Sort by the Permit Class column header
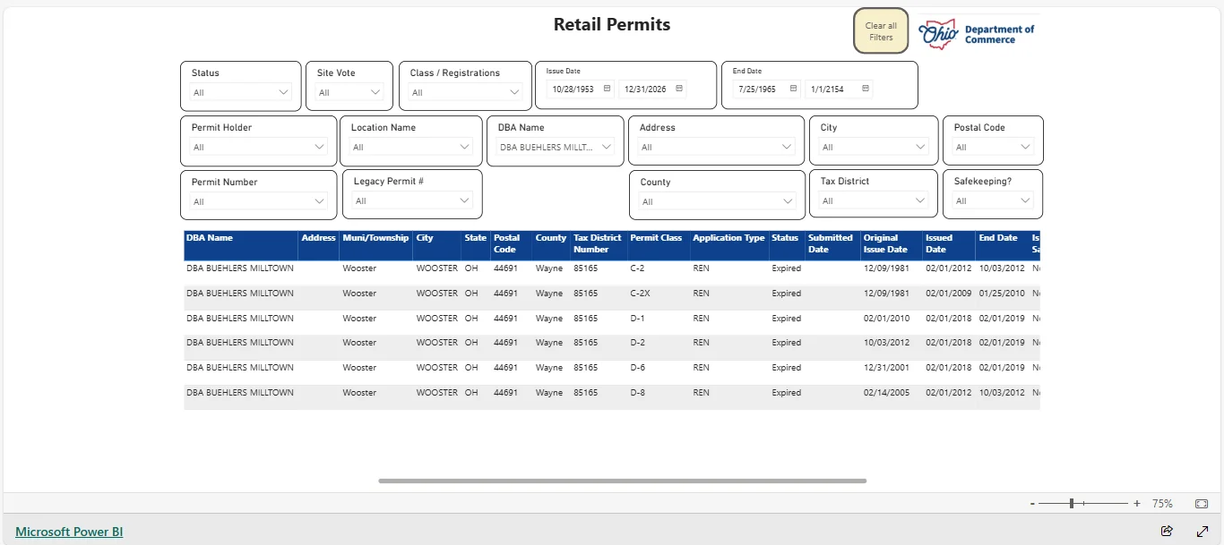Image resolution: width=1224 pixels, height=545 pixels. click(656, 238)
